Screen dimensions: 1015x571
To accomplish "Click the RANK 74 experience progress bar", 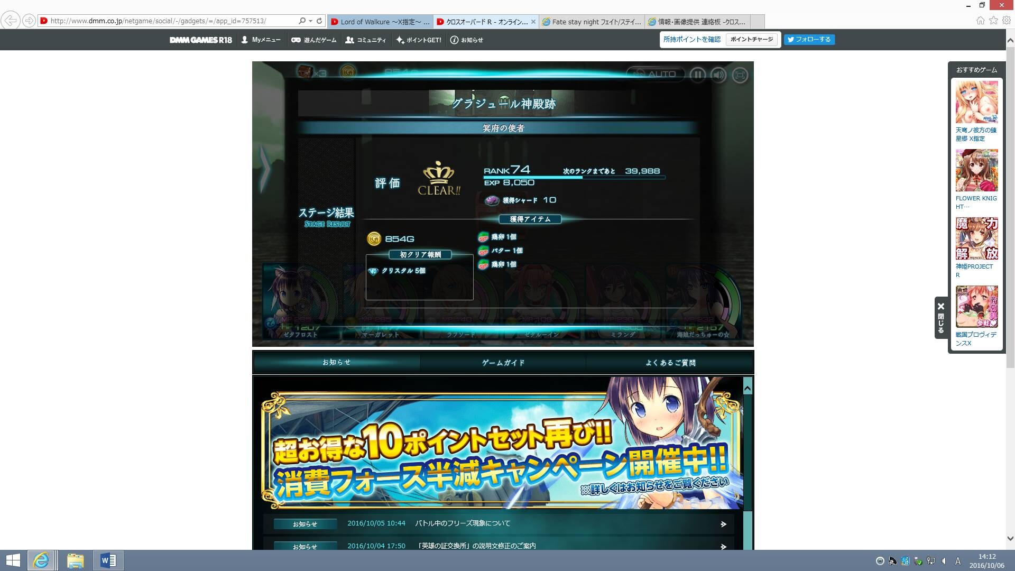I will pos(574,177).
